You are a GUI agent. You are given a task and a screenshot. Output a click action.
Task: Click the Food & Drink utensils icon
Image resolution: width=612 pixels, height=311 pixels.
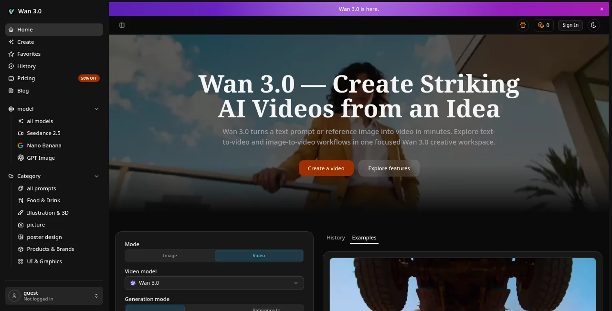[x=21, y=200]
